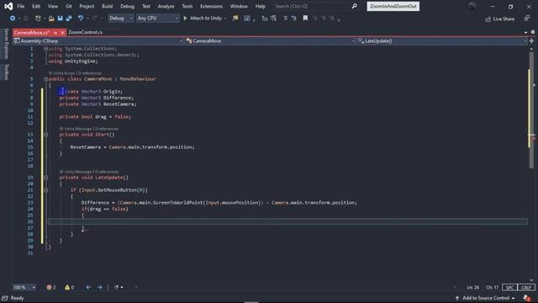This screenshot has height=303, width=538.
Task: Collapse the LateUpdate() method outline
Action: click(45, 178)
